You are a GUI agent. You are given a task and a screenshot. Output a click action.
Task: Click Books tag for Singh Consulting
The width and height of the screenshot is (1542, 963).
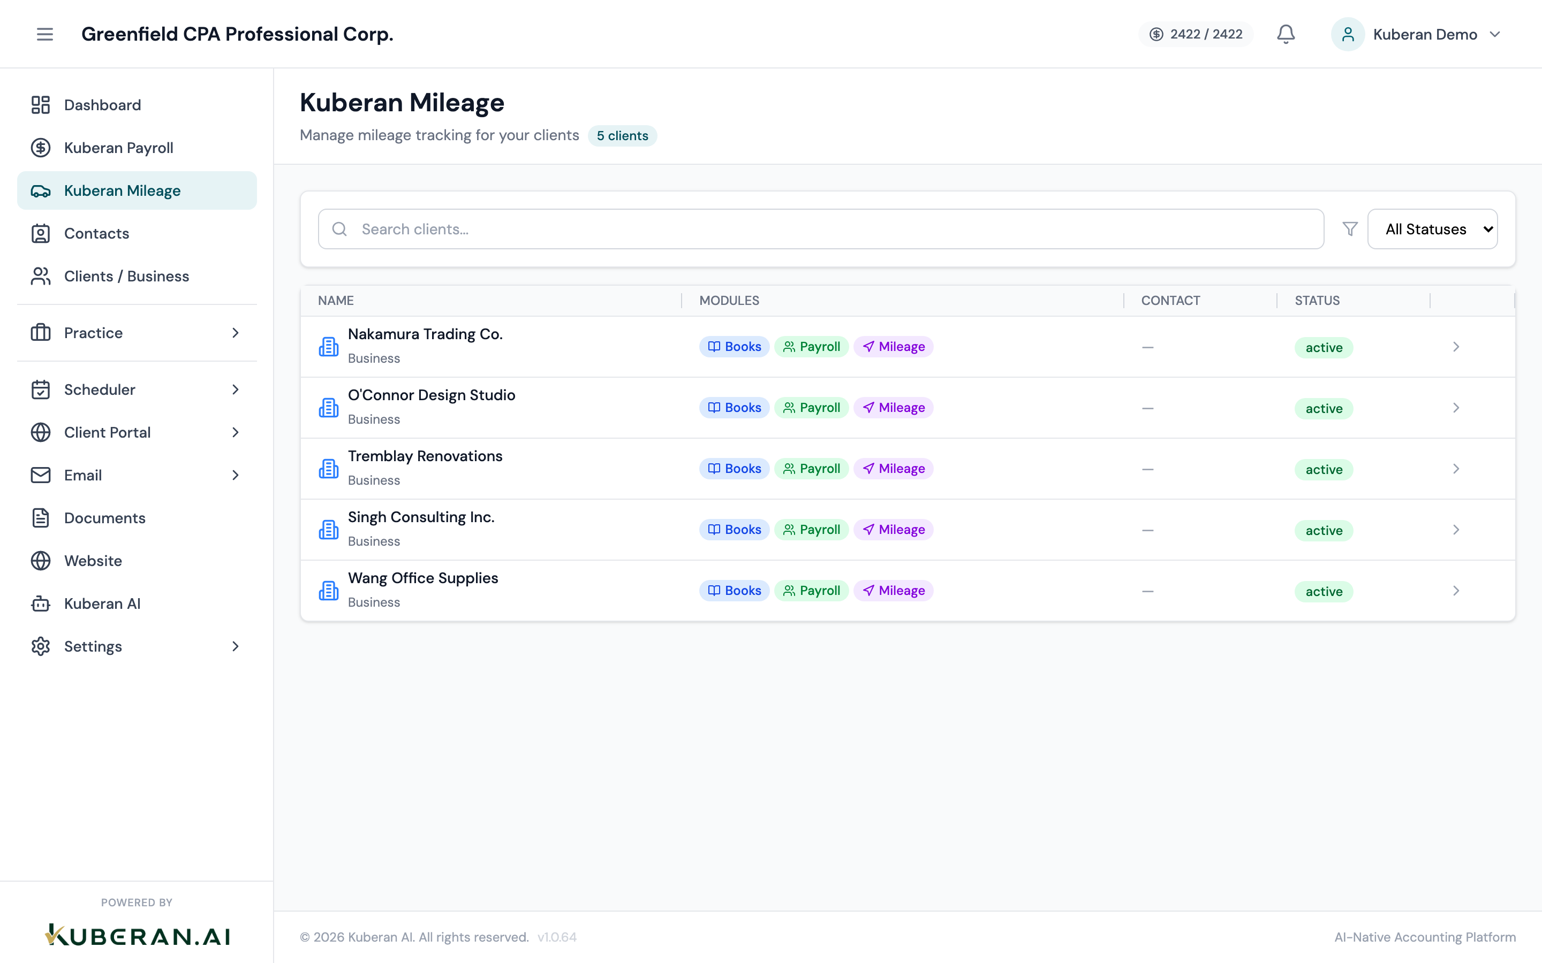click(x=734, y=529)
